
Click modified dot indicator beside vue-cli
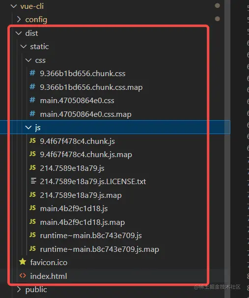[217, 5]
